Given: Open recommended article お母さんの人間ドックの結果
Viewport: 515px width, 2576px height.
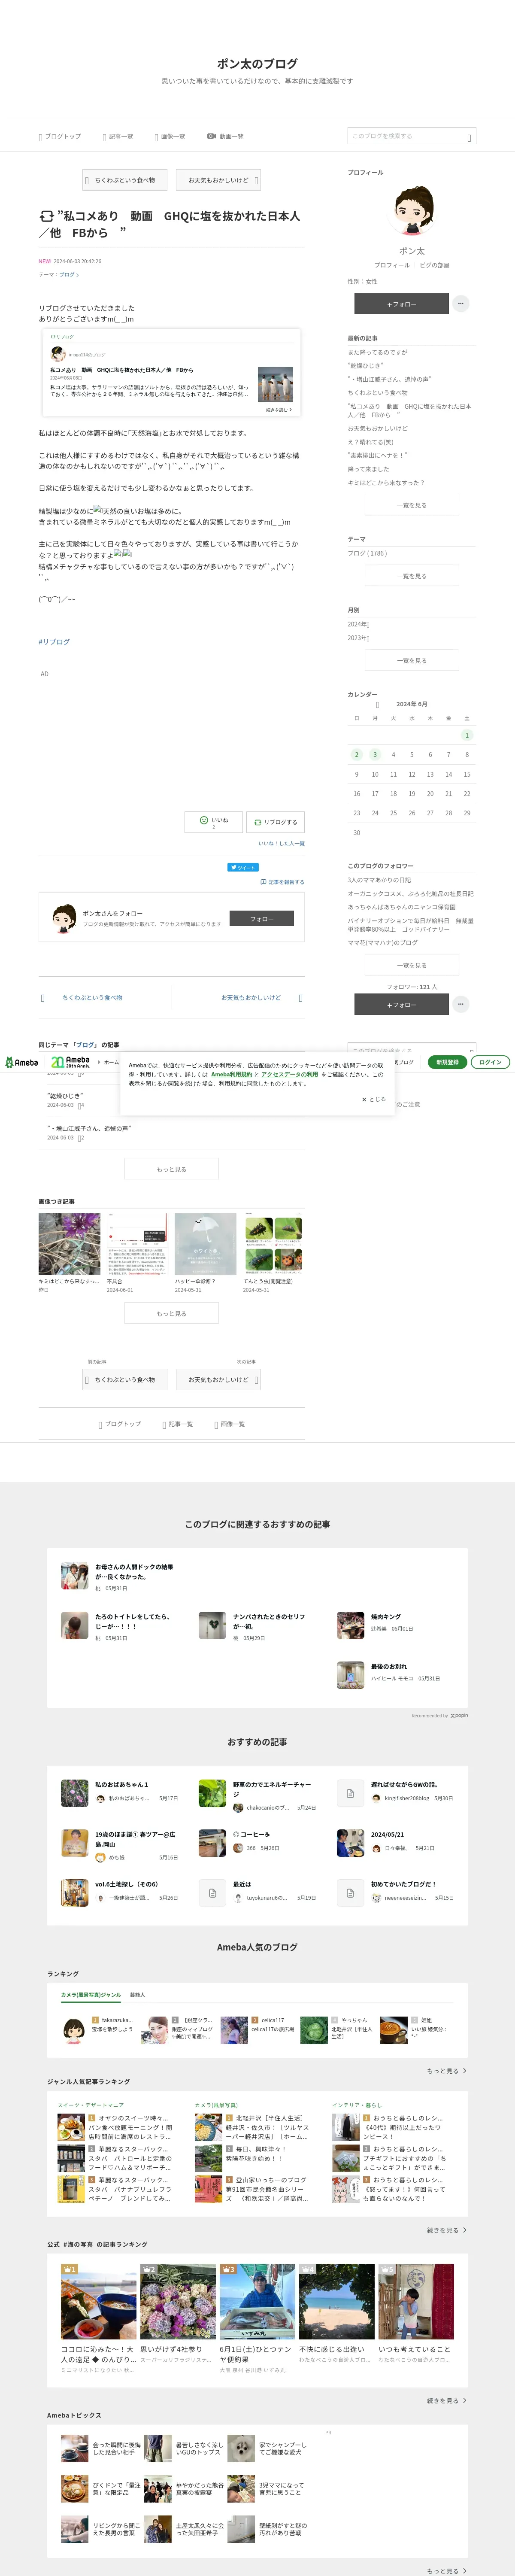Looking at the screenshot, I should coord(134,1572).
